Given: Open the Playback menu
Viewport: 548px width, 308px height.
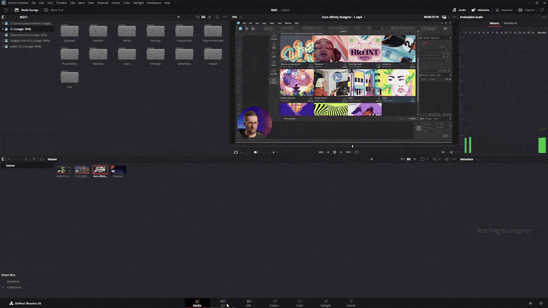Looking at the screenshot, I should click(103, 3).
